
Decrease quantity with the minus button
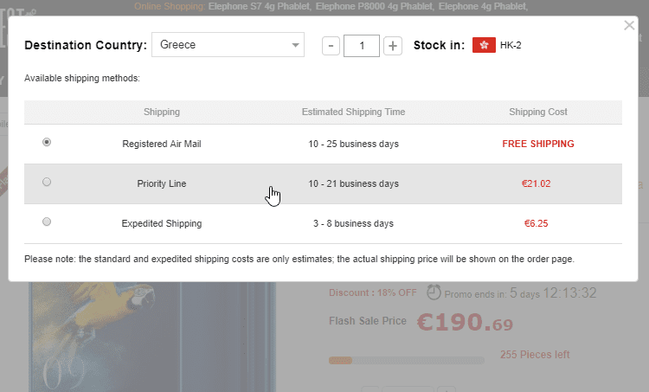tap(331, 46)
